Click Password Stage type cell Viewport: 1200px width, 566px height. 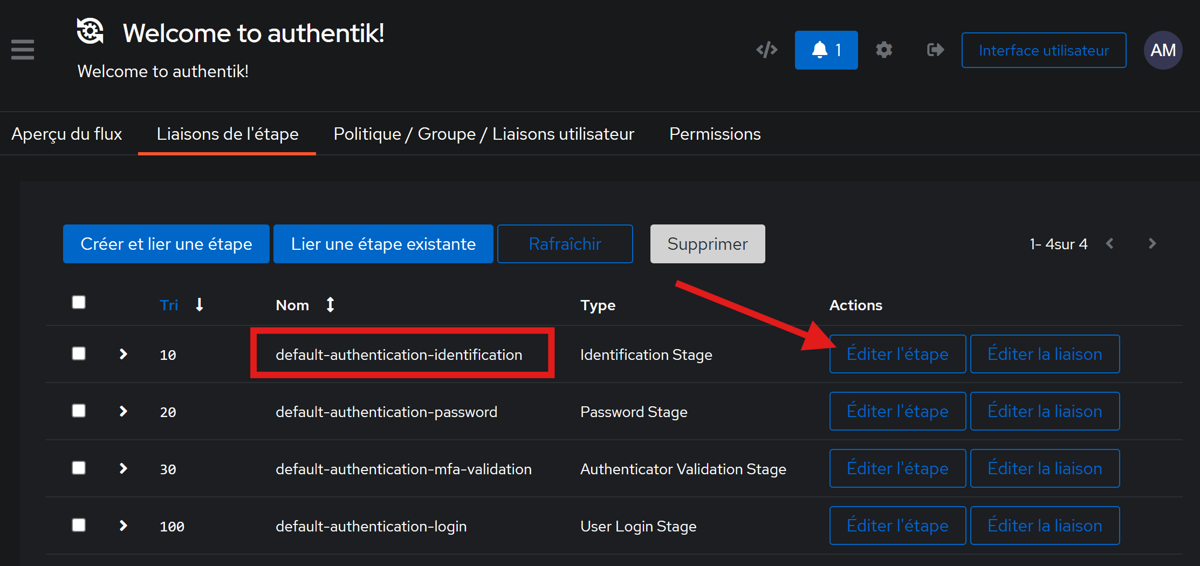634,412
